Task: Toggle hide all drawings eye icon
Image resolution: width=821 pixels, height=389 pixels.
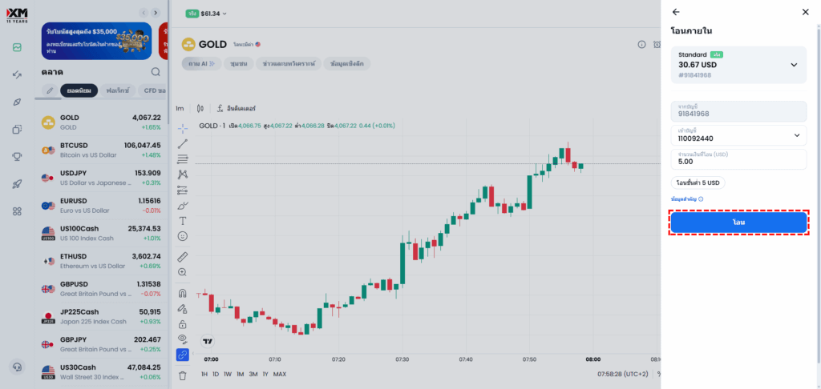Action: click(183, 339)
